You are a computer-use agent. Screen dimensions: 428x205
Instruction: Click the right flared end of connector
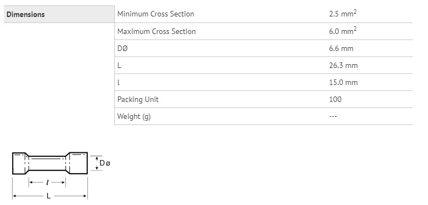pos(78,163)
